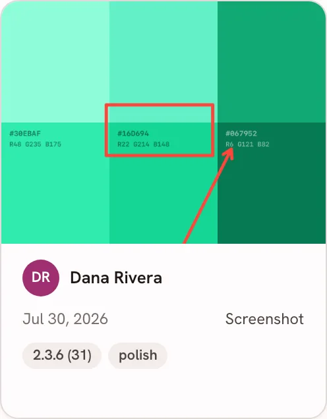
Task: Pick the dark #067952 swatch body
Action: 272,195
